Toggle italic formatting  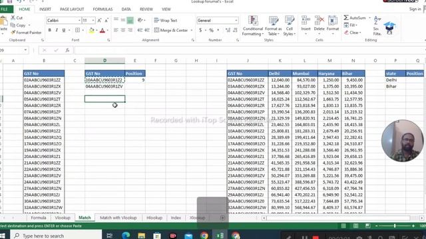pyautogui.click(x=57, y=30)
